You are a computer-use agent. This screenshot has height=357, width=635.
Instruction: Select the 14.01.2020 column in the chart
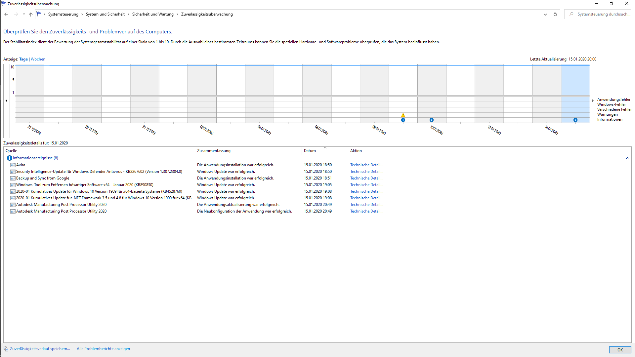click(547, 94)
